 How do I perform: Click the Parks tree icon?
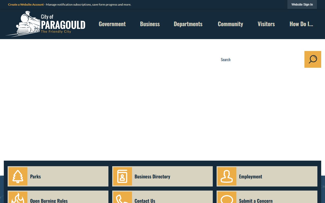pyautogui.click(x=18, y=176)
